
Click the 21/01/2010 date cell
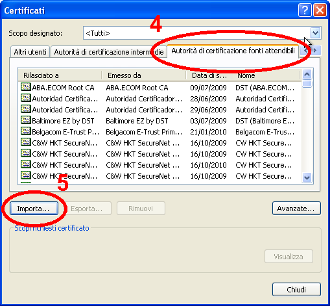tap(208, 132)
